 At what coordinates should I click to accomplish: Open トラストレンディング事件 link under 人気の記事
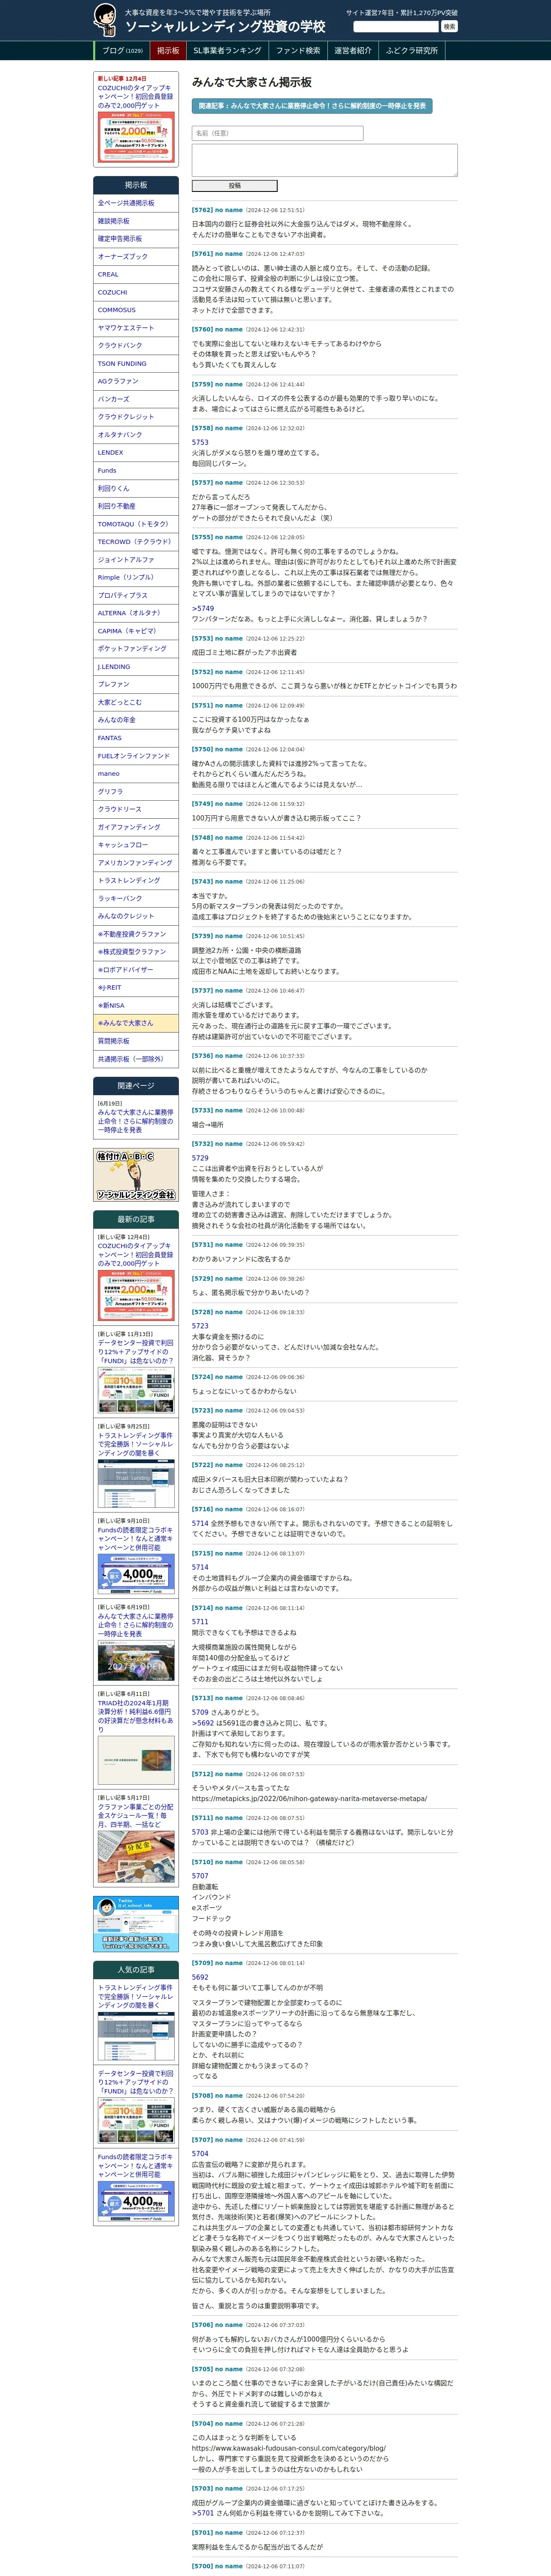coord(135,1996)
